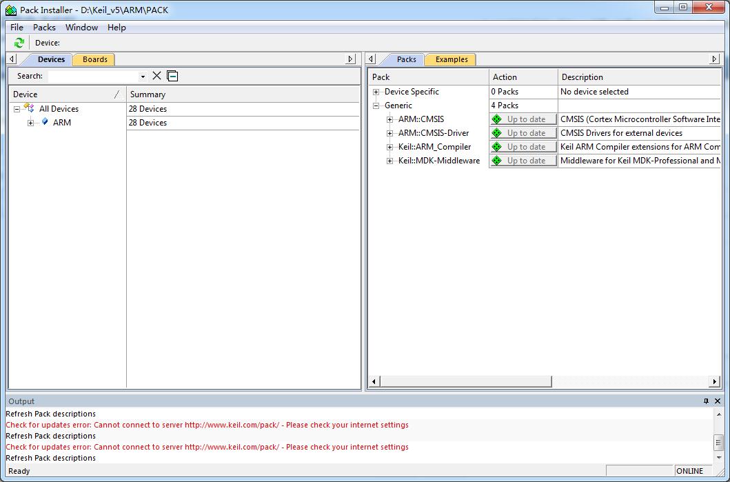The height and width of the screenshot is (482, 730).
Task: Click the CMSIS Drivers for external devices description
Action: click(622, 132)
